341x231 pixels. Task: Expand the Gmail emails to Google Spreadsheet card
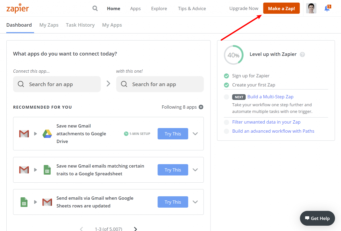pos(195,170)
